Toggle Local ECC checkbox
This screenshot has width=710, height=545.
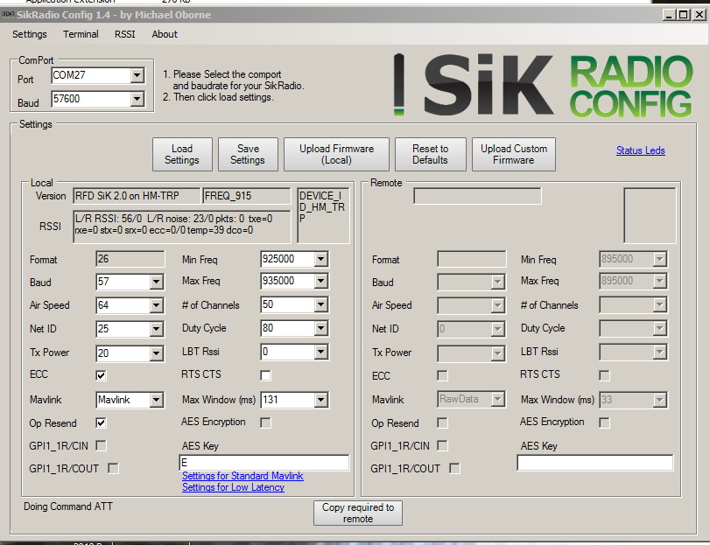click(101, 375)
